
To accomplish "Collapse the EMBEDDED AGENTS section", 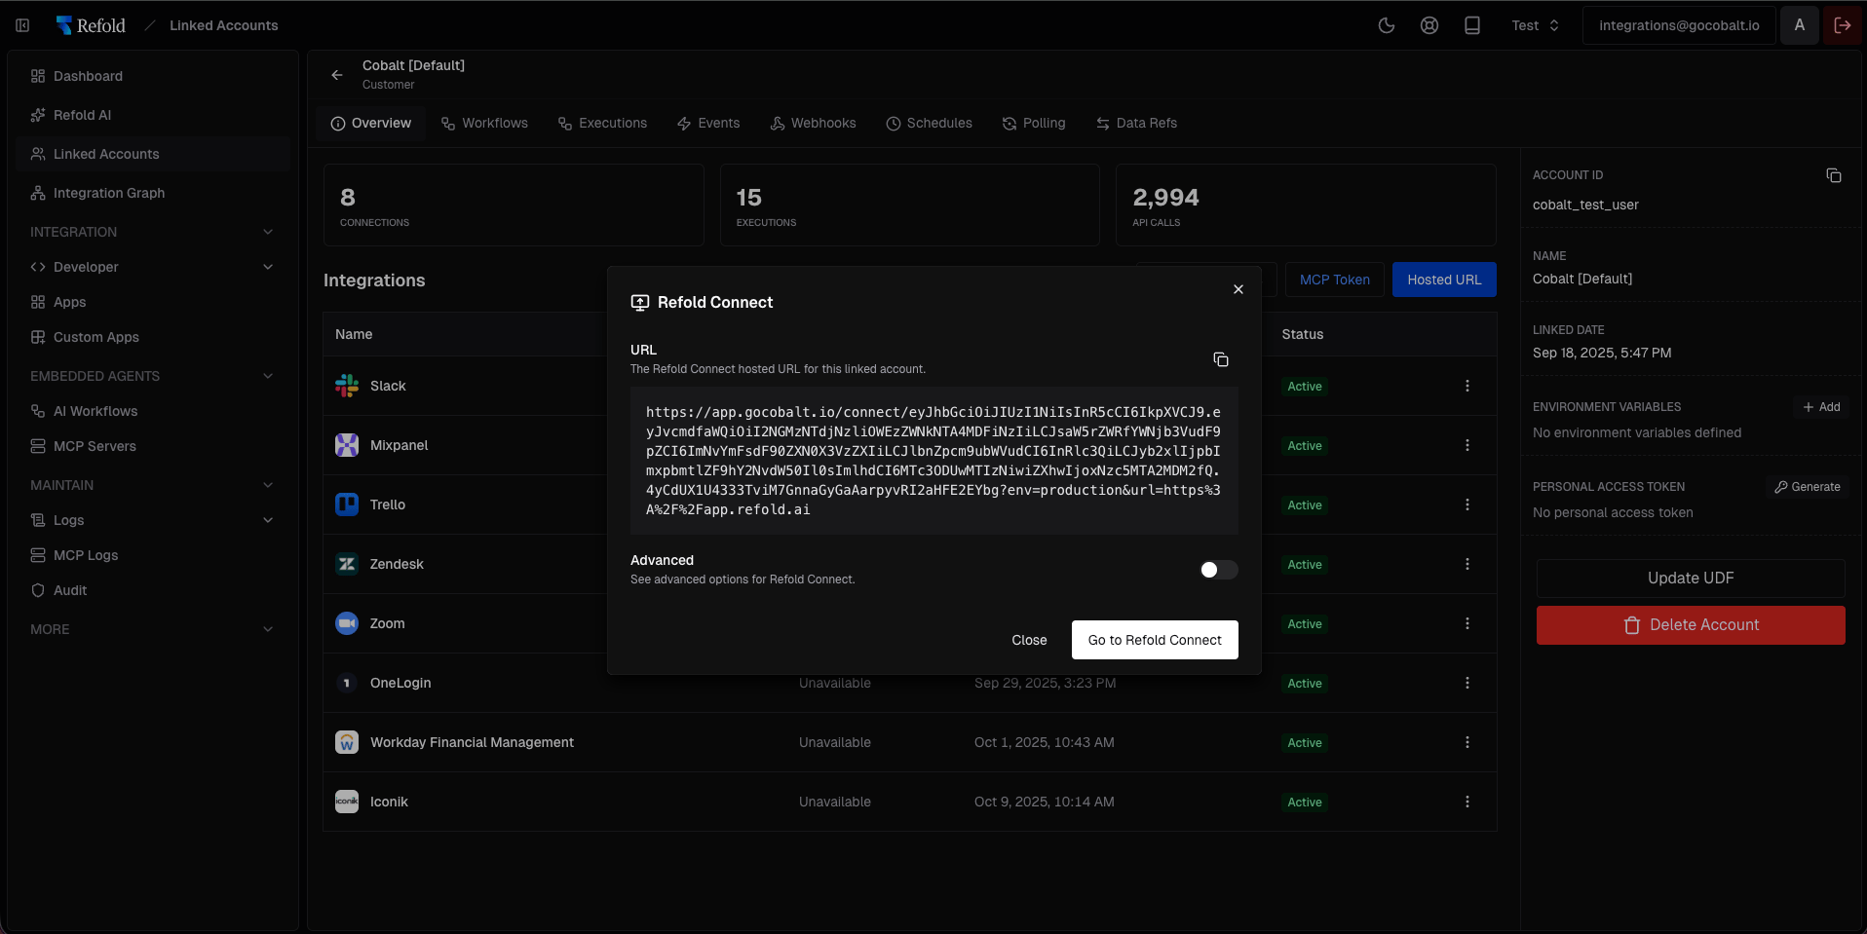I will tap(268, 376).
